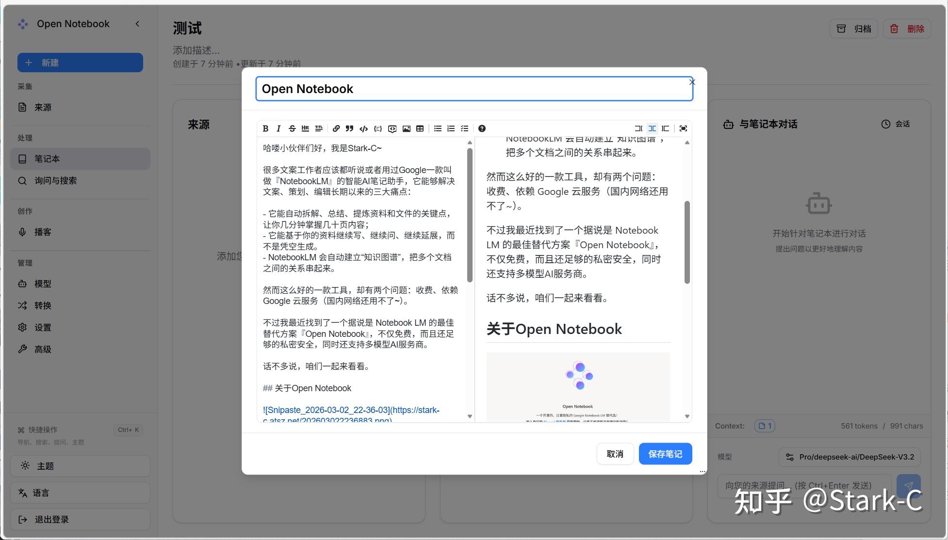Open 播客 in the sidebar
This screenshot has height=540, width=948.
point(80,232)
